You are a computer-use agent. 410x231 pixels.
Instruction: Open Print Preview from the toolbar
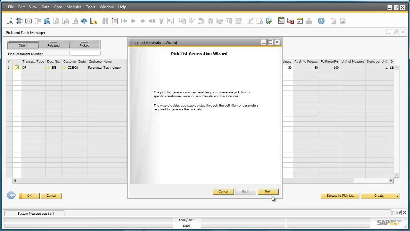10,21
